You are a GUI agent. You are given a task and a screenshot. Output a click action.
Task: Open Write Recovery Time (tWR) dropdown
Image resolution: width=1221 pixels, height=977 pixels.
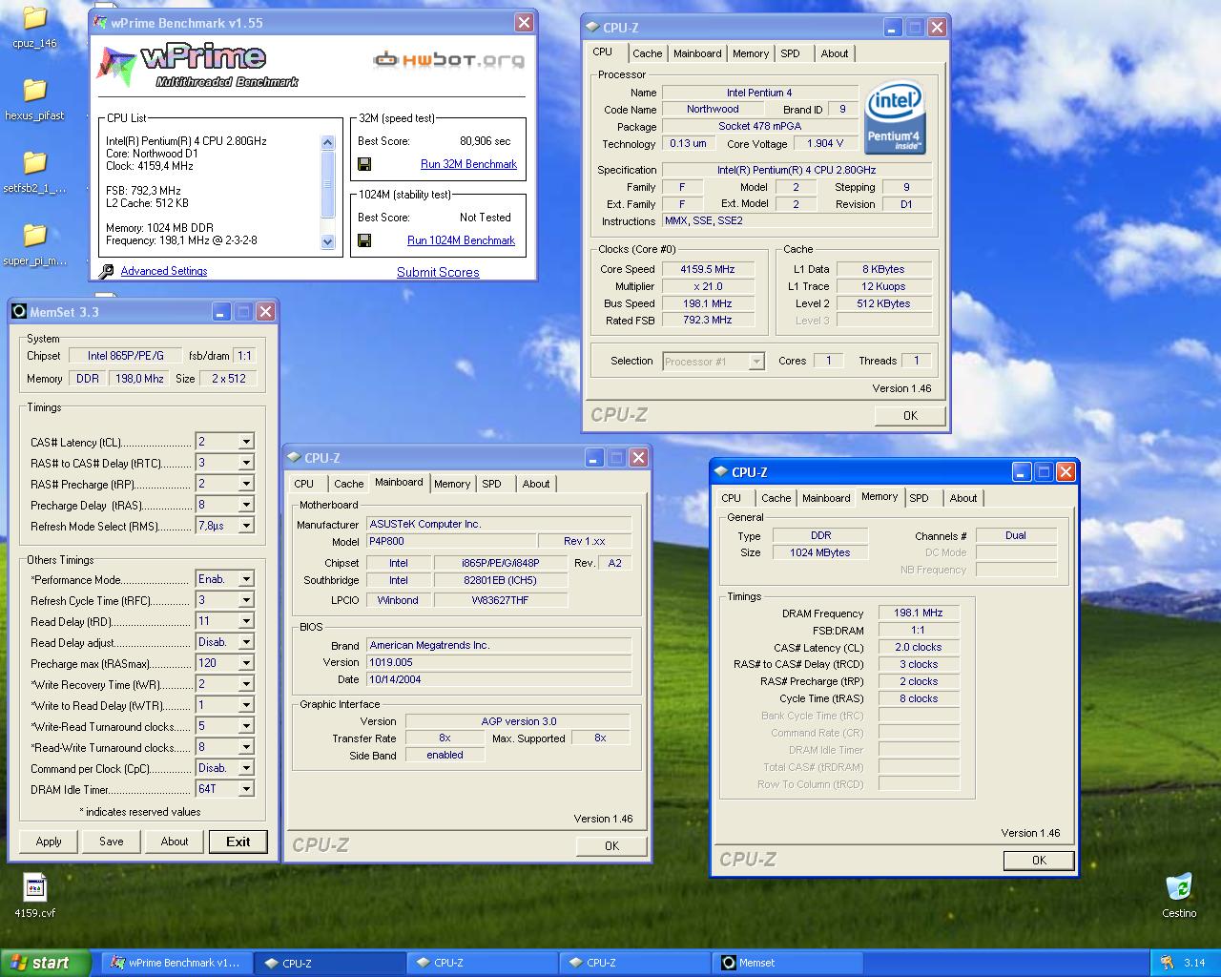pos(246,684)
